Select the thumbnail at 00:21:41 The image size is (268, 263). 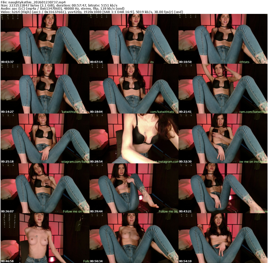click(223, 89)
